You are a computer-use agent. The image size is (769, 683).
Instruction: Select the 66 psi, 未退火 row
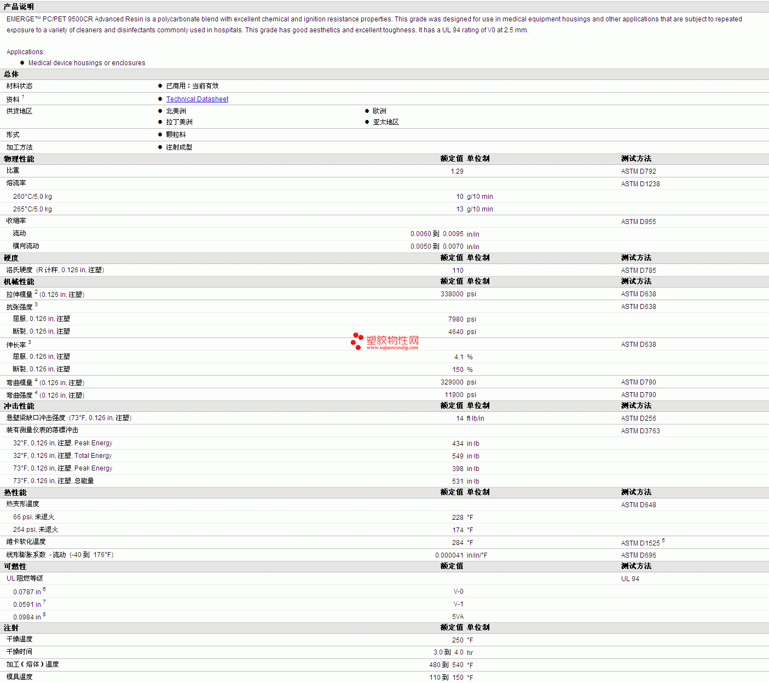point(384,517)
